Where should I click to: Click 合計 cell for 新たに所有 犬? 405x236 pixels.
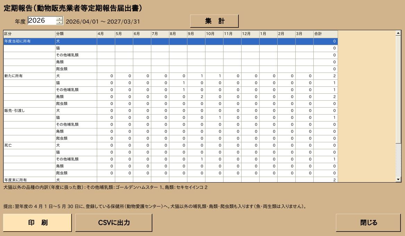(326, 76)
